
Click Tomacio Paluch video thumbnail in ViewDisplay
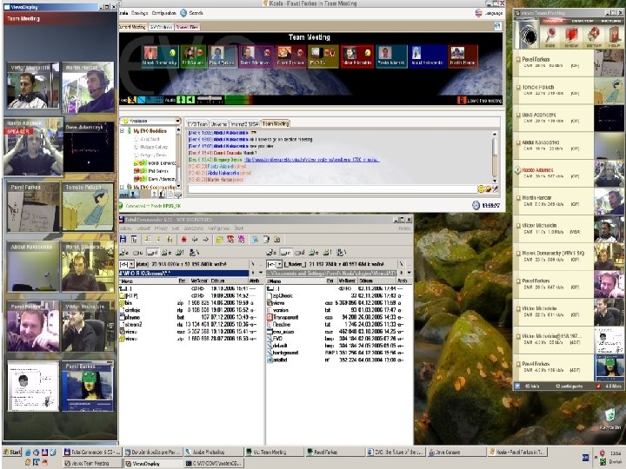[x=88, y=207]
